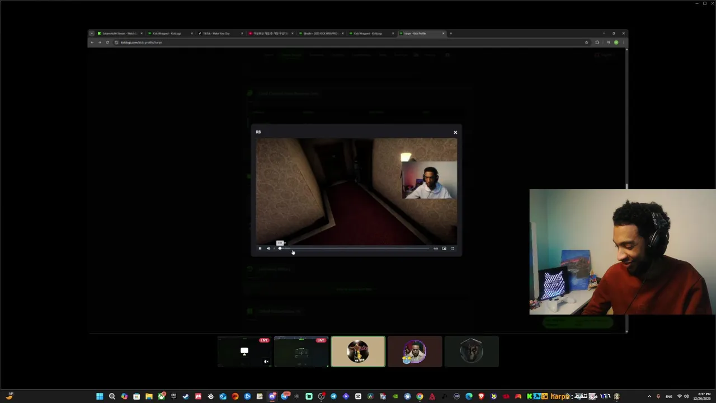Click the webcam overlay of the streamer
Viewport: 716px width, 403px height.
[623, 252]
